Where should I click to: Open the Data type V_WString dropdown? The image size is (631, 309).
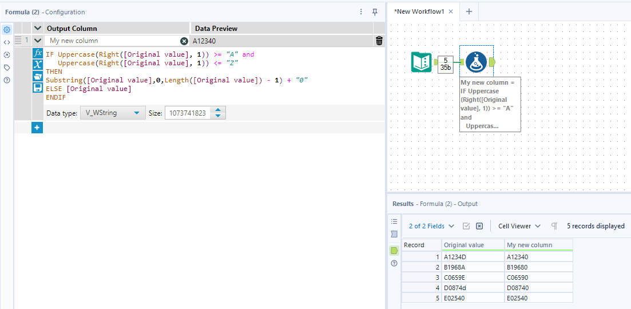[x=112, y=113]
